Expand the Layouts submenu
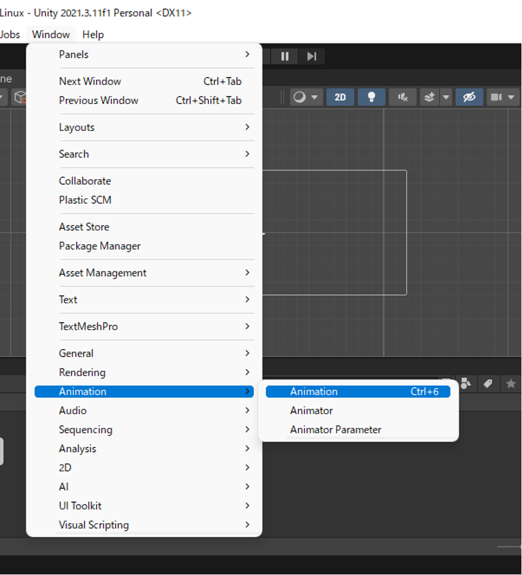The height and width of the screenshot is (575, 522). 144,127
